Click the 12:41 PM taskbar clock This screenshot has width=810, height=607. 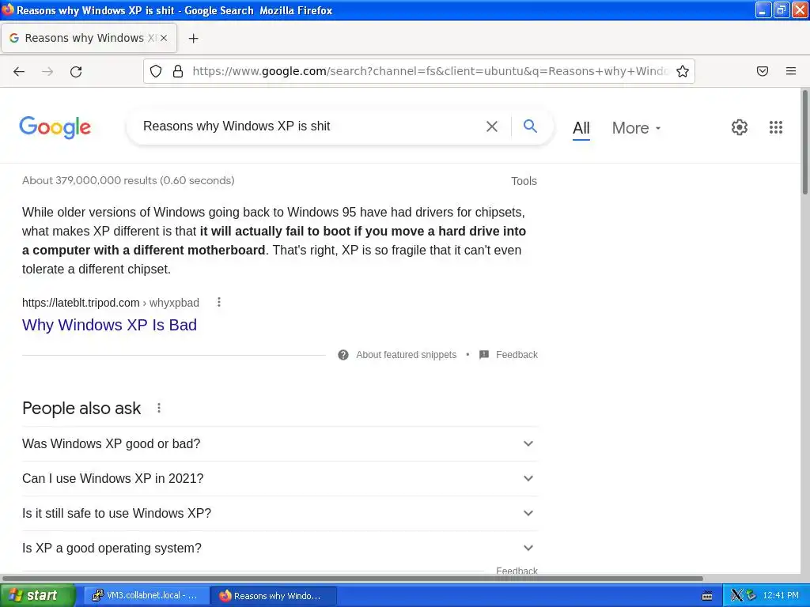[781, 595]
